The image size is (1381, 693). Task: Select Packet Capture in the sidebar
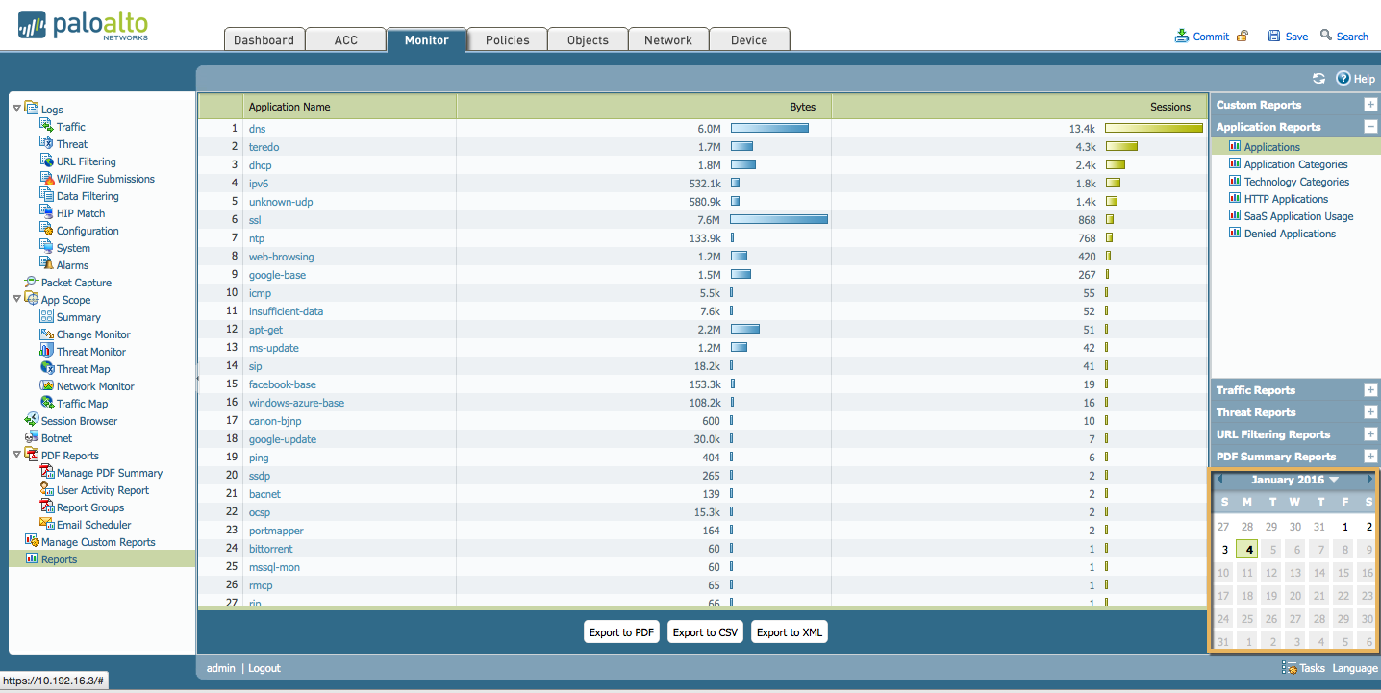coord(77,282)
